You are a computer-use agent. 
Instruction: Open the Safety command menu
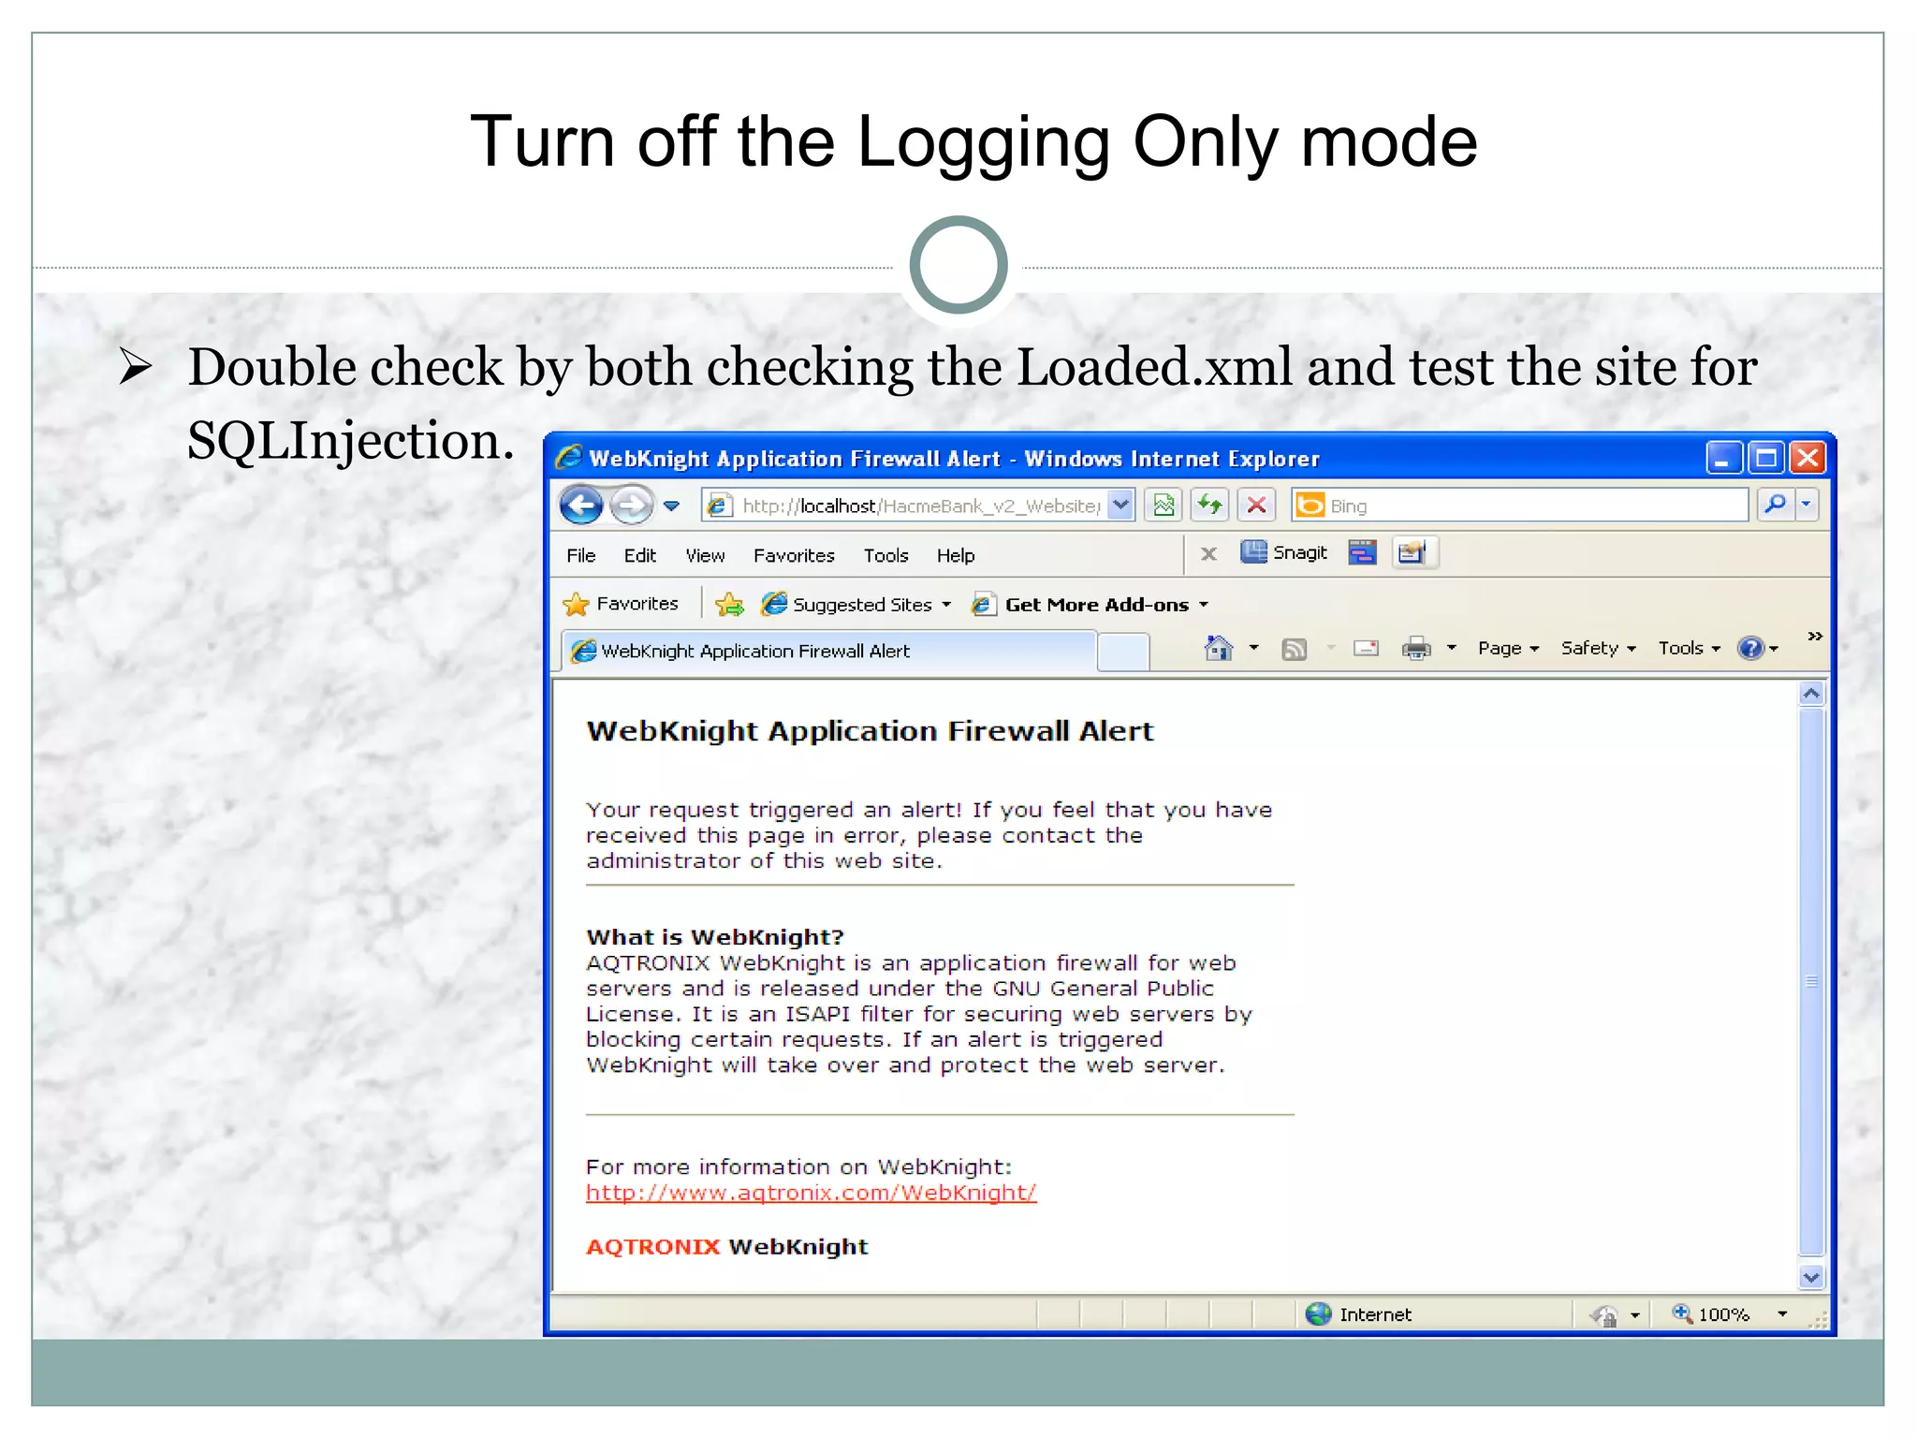[1598, 648]
